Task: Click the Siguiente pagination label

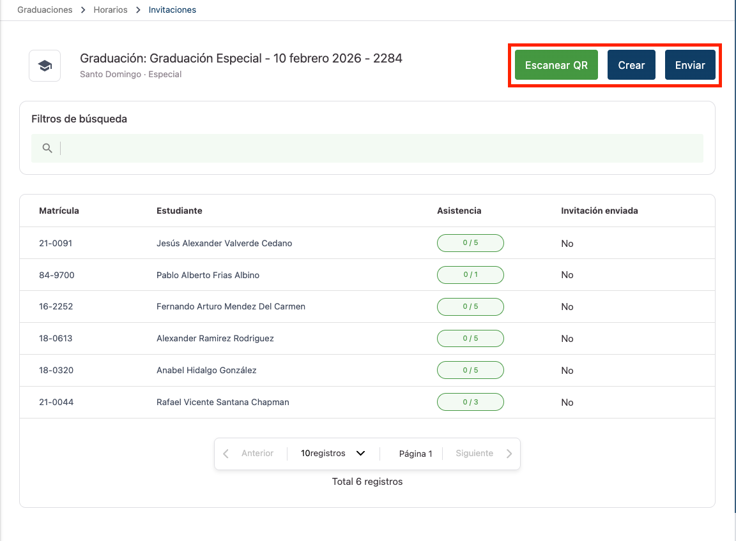Action: (474, 454)
